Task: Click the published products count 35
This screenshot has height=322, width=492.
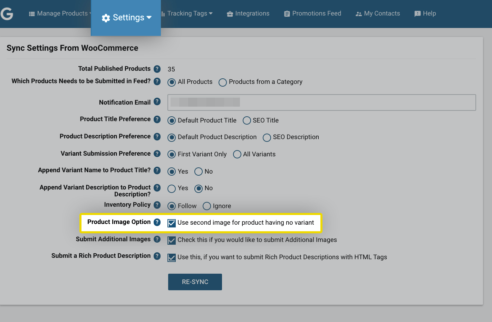Action: pos(171,69)
